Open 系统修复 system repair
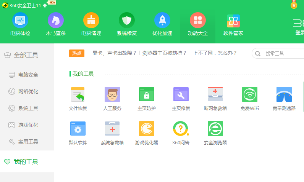 point(126,24)
